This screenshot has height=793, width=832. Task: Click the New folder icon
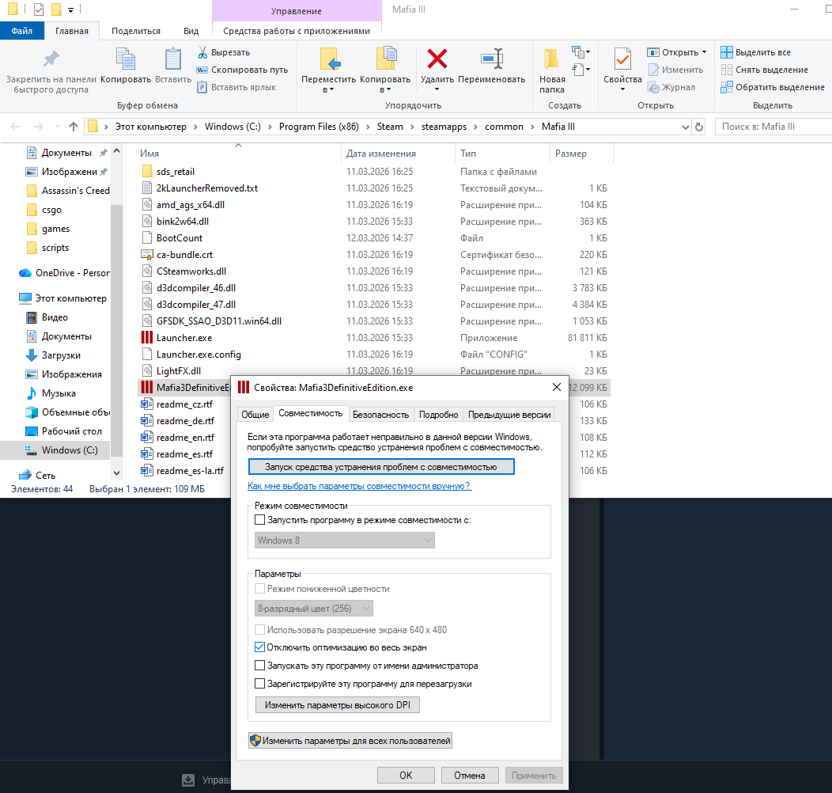click(x=551, y=59)
